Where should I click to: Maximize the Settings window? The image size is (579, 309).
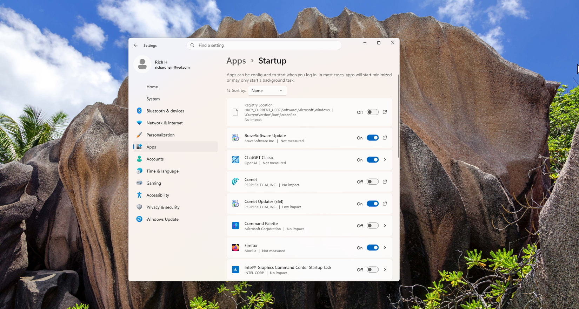coord(379,43)
